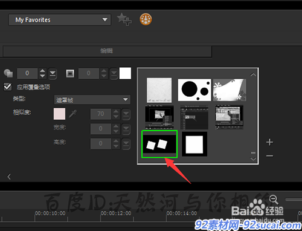Click the add to favorites star icon
Screen dimensions: 302x231
tap(124, 19)
